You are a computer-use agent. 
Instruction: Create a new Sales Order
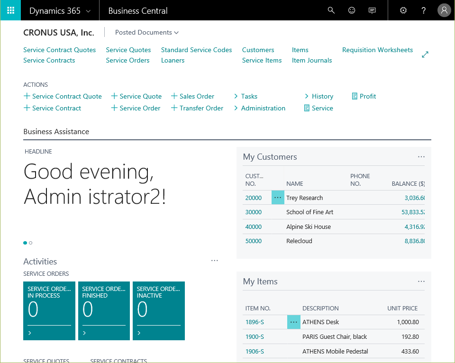(193, 96)
